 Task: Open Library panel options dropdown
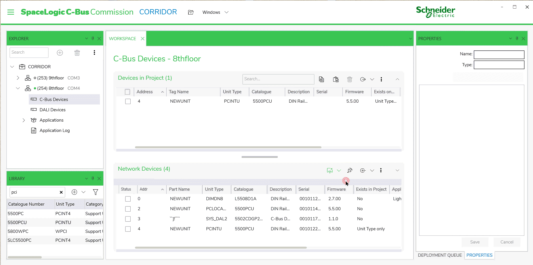point(86,178)
